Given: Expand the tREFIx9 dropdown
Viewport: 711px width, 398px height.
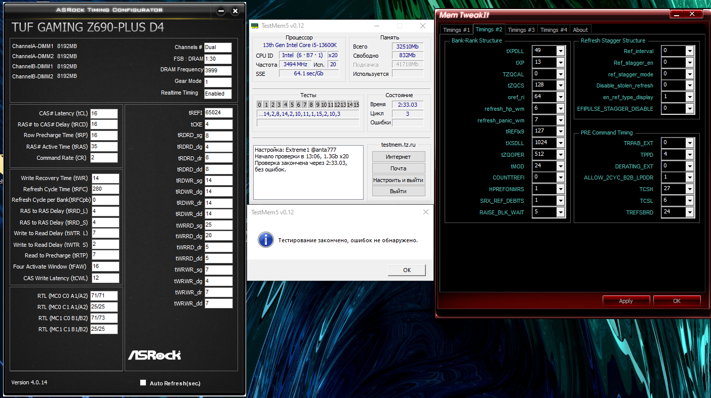Looking at the screenshot, I should (561, 131).
